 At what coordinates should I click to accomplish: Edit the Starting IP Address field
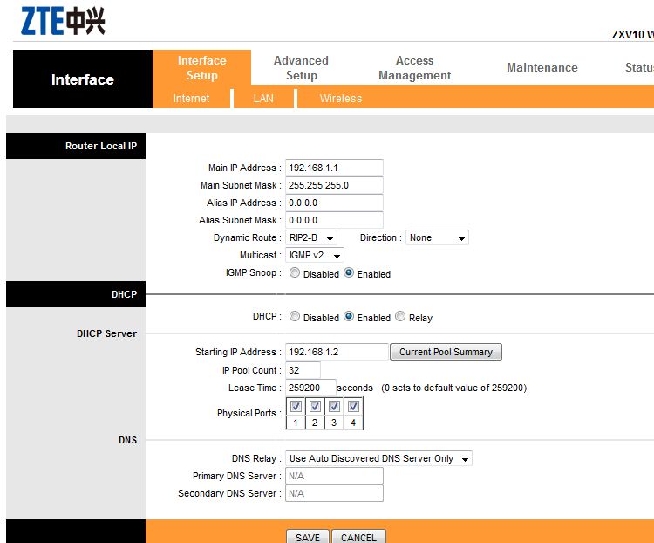337,352
